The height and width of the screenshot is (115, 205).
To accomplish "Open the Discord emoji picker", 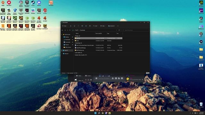I will tap(122, 78).
